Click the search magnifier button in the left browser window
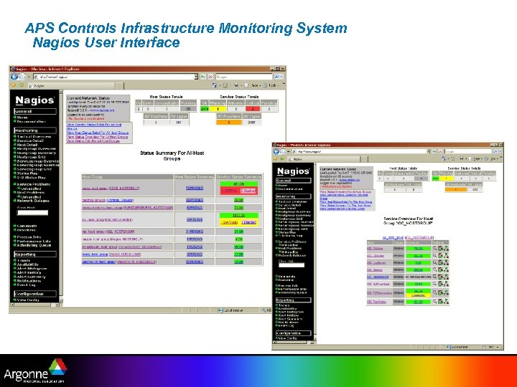The height and width of the screenshot is (387, 517). (276, 77)
